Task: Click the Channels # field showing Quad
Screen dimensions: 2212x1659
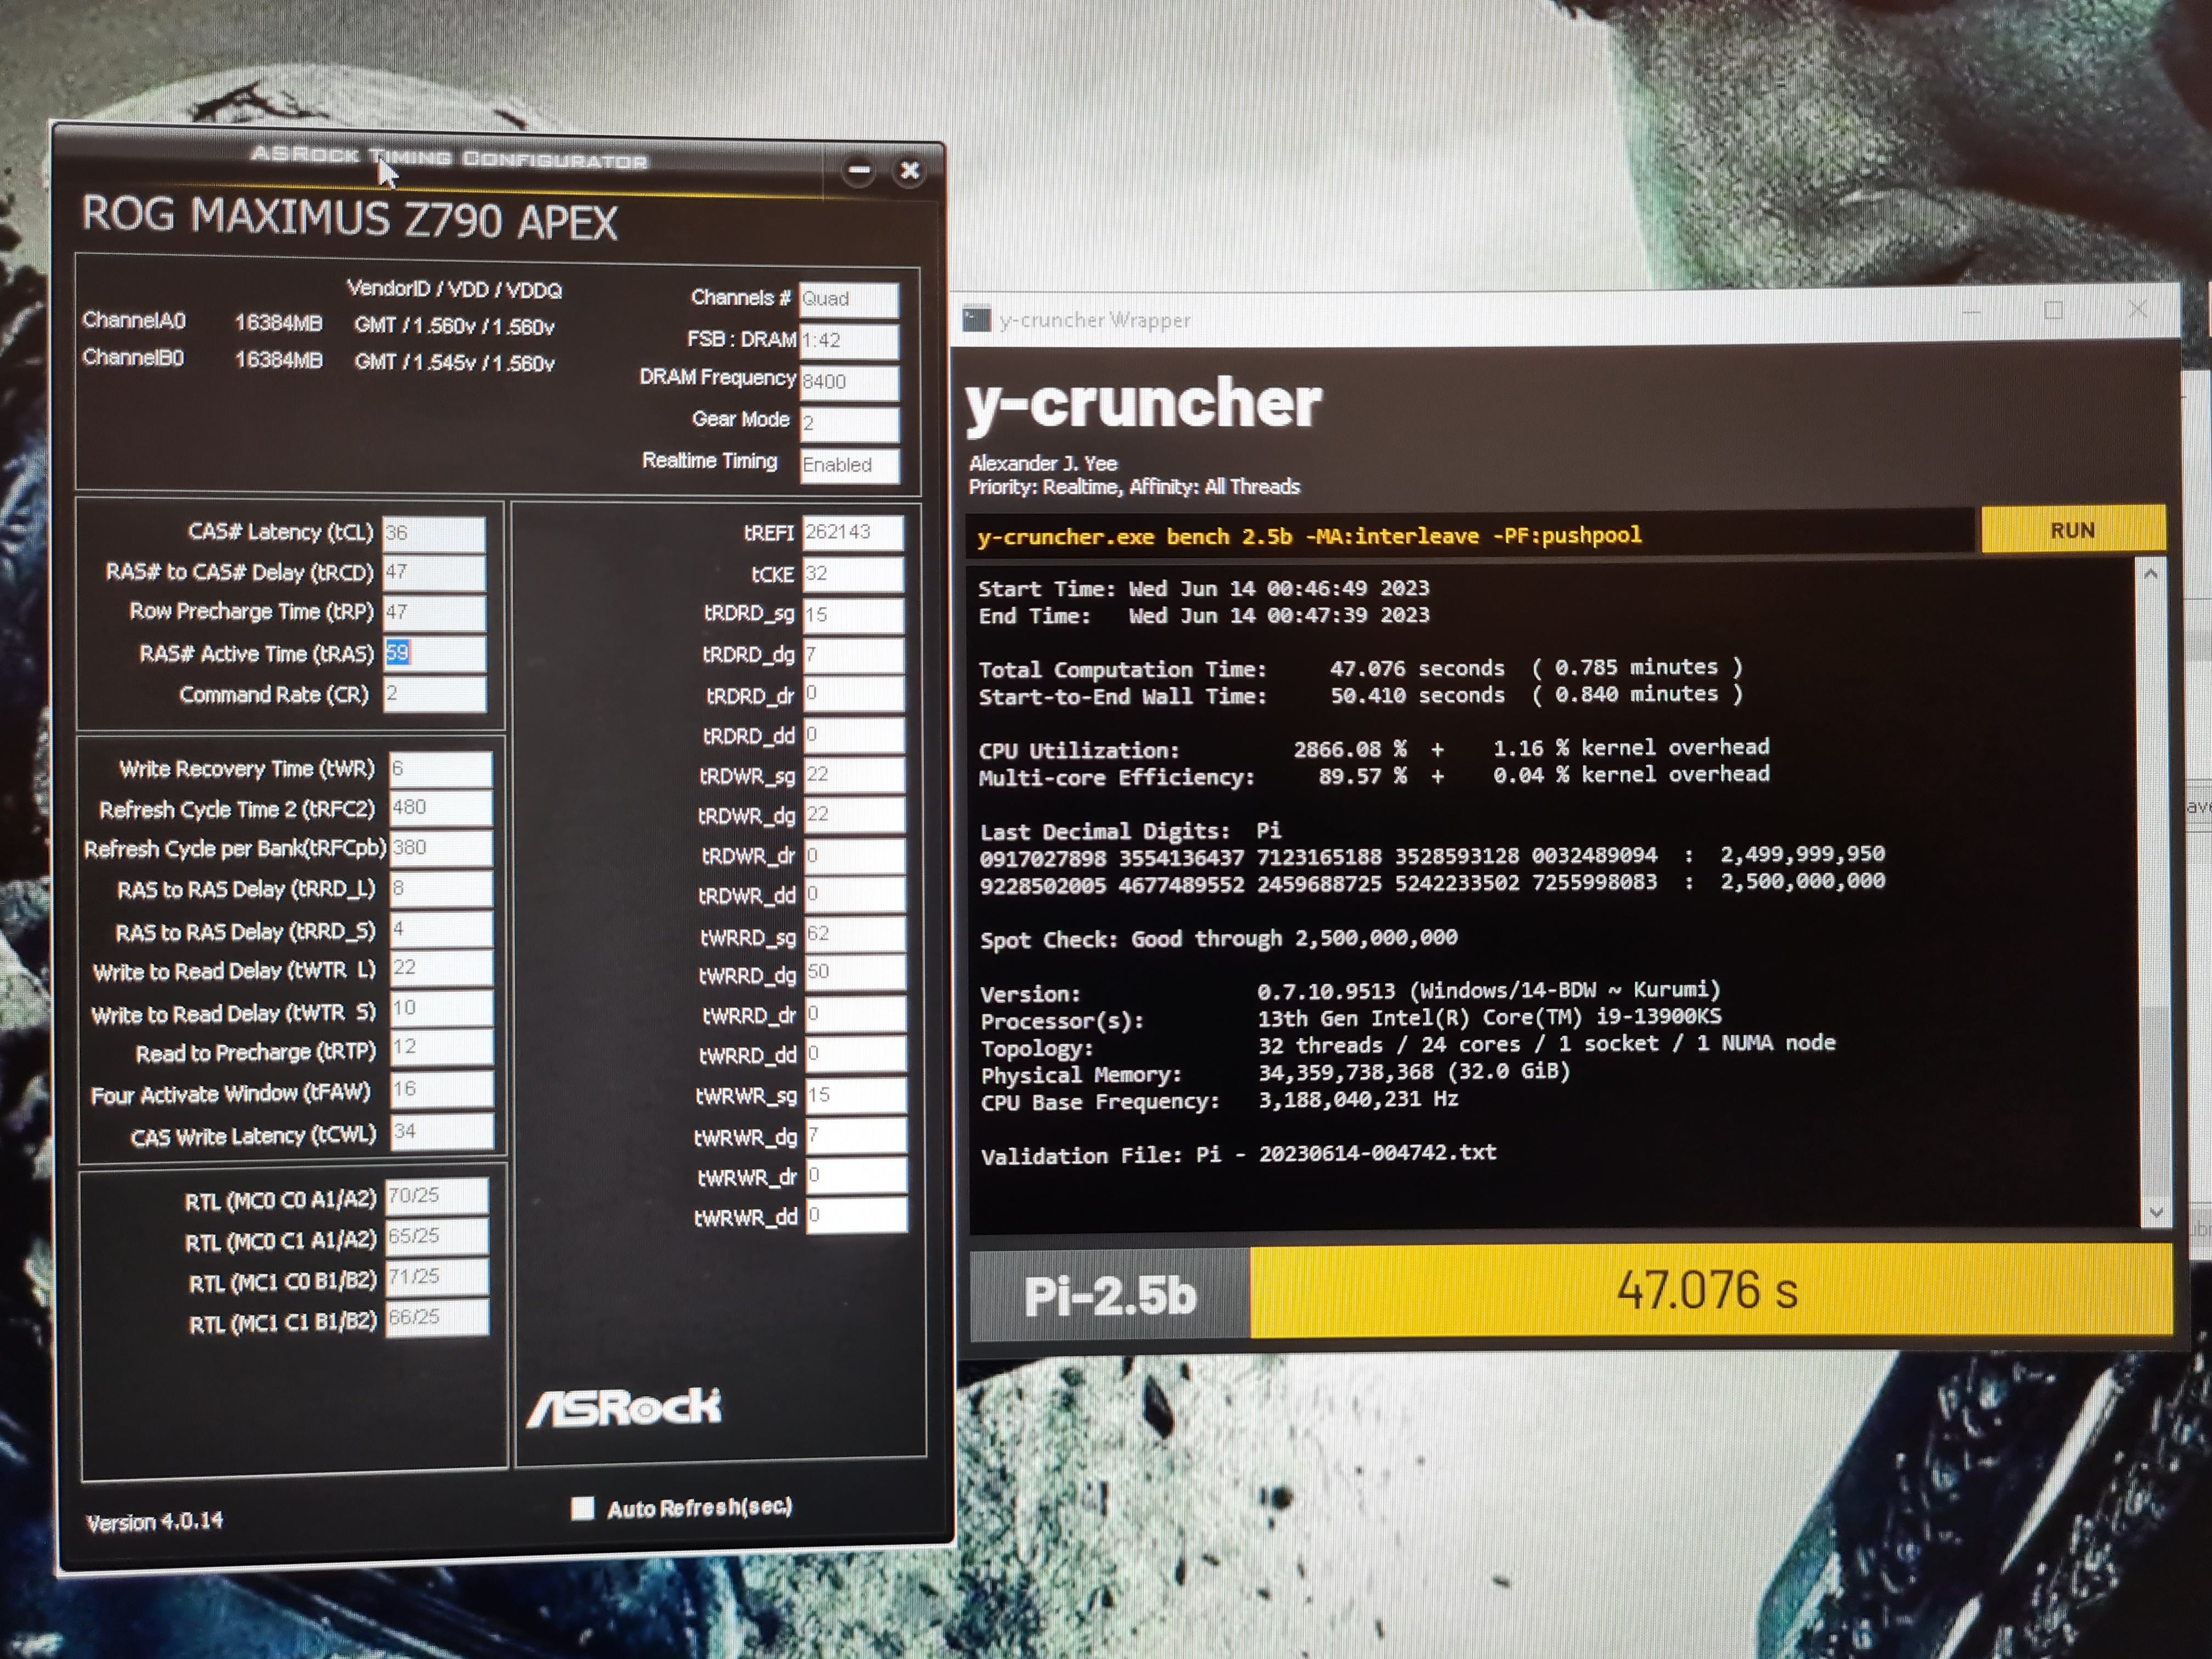Action: (x=849, y=299)
